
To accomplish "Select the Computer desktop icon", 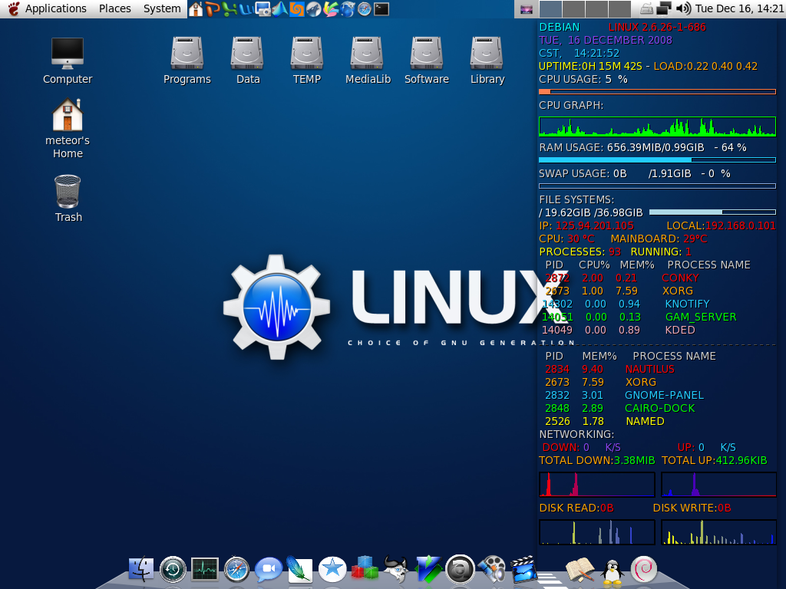I will pos(68,61).
